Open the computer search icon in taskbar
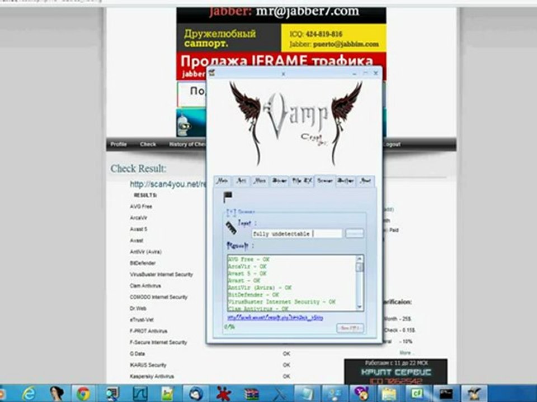This screenshot has width=537, height=402. tap(112, 394)
